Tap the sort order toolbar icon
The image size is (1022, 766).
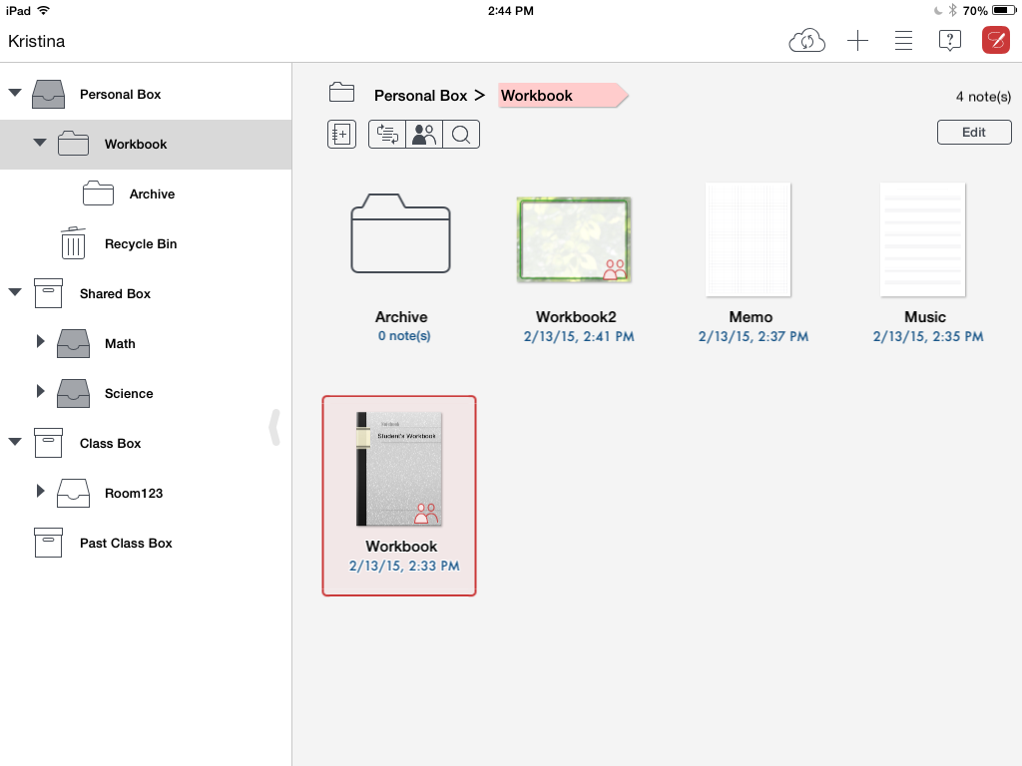tap(387, 135)
